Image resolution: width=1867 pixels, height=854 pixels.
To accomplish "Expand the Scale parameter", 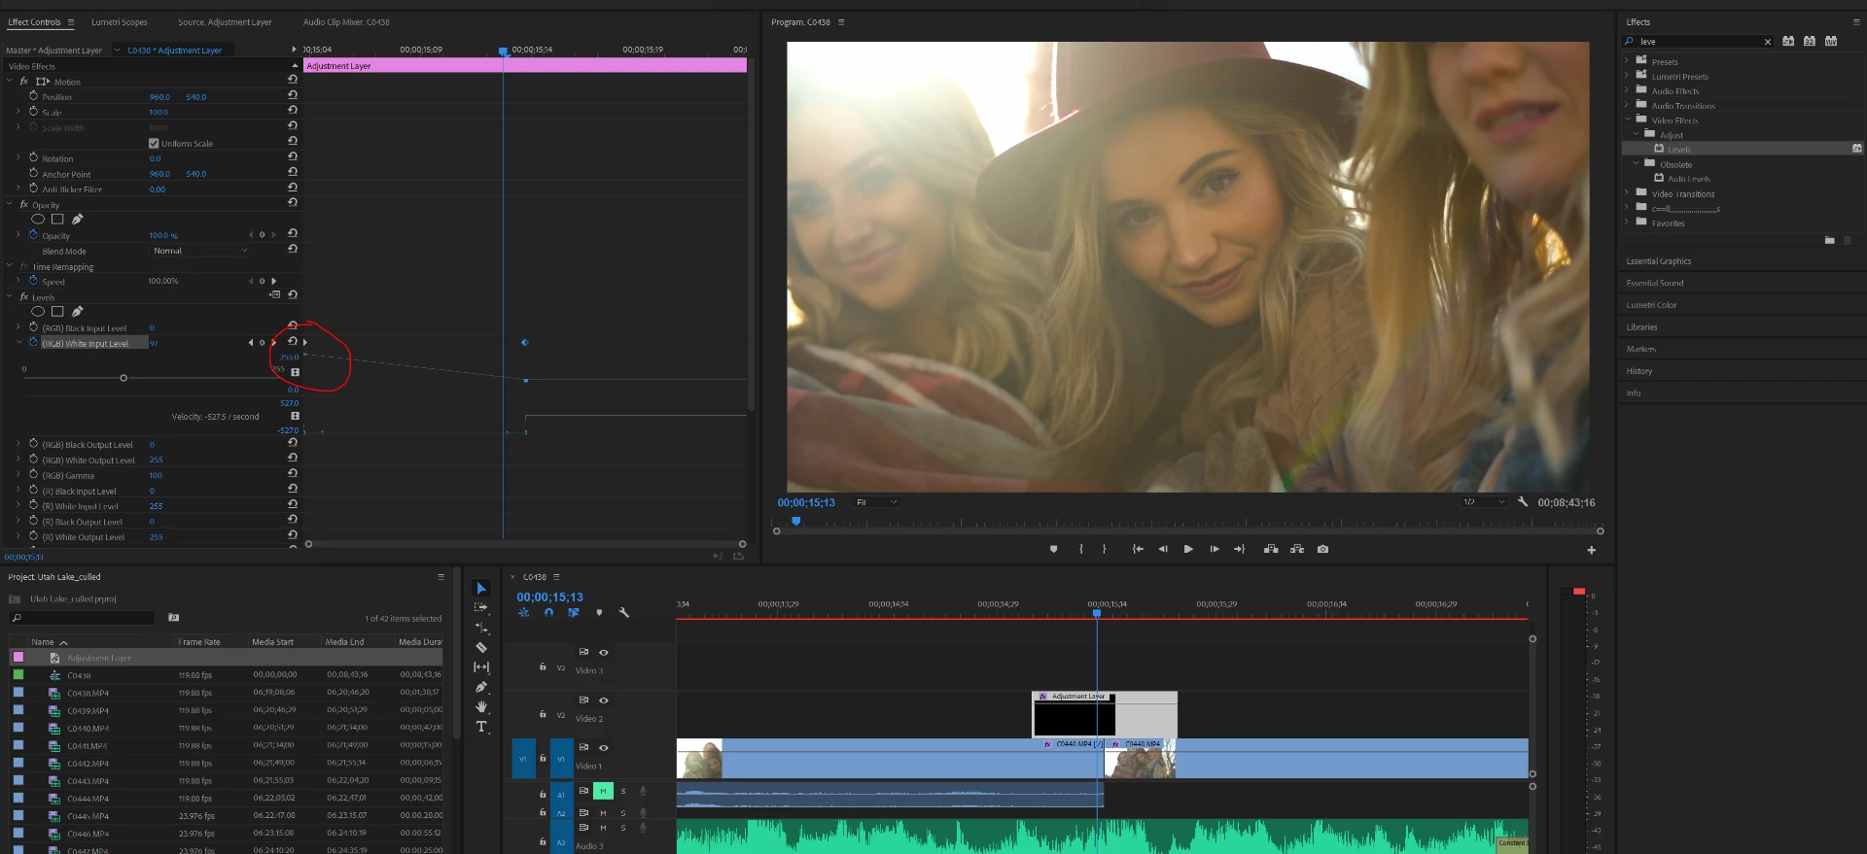I will [x=18, y=112].
